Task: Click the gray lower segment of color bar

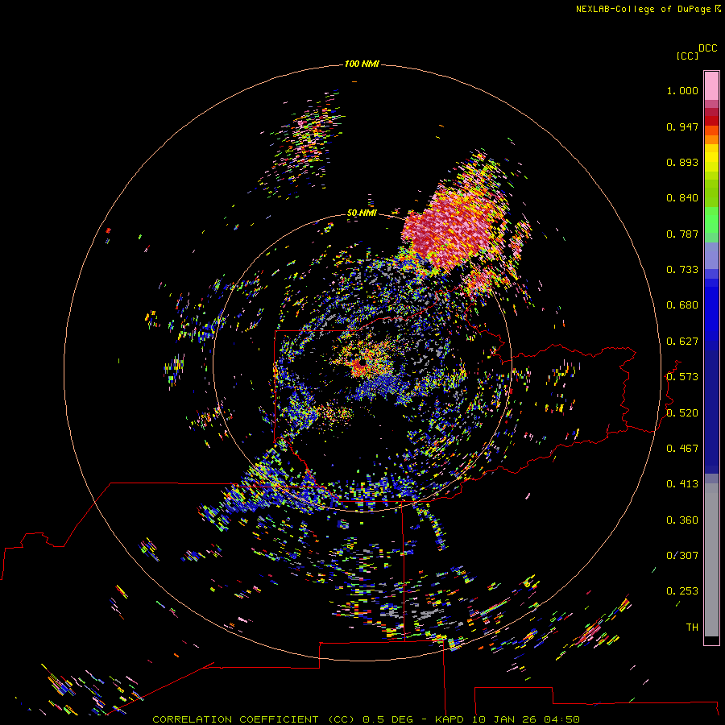Action: [711, 560]
